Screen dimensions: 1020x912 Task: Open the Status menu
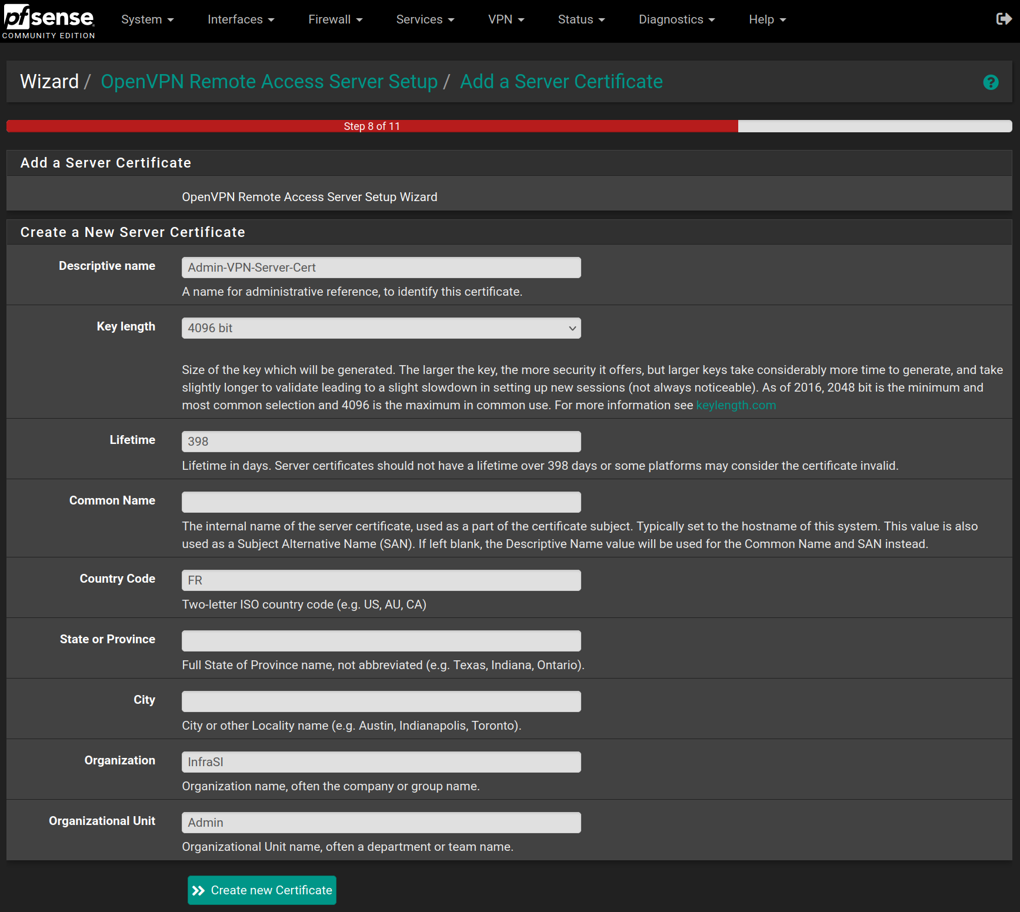click(x=581, y=19)
